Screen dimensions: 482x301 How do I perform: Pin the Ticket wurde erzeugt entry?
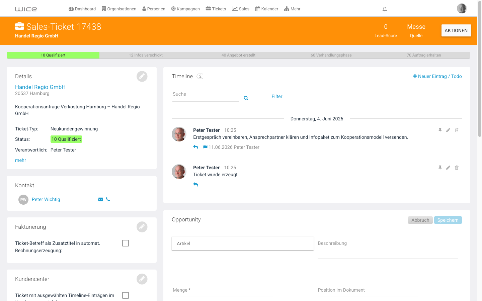click(440, 168)
